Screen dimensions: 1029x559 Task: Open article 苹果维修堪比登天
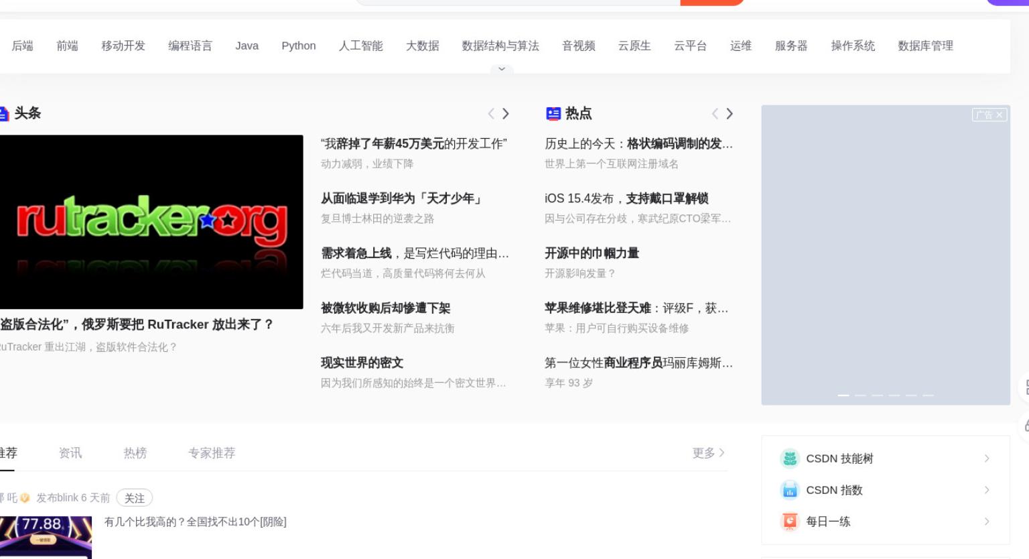pyautogui.click(x=636, y=308)
